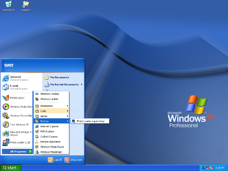The height and width of the screenshot is (171, 228).
Task: Click the Shut Down button
Action: (x=74, y=160)
